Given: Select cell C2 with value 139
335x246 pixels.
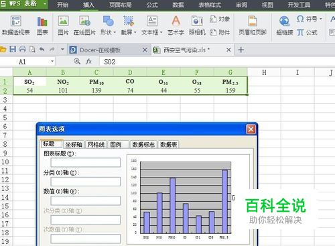Looking at the screenshot, I should point(96,90).
